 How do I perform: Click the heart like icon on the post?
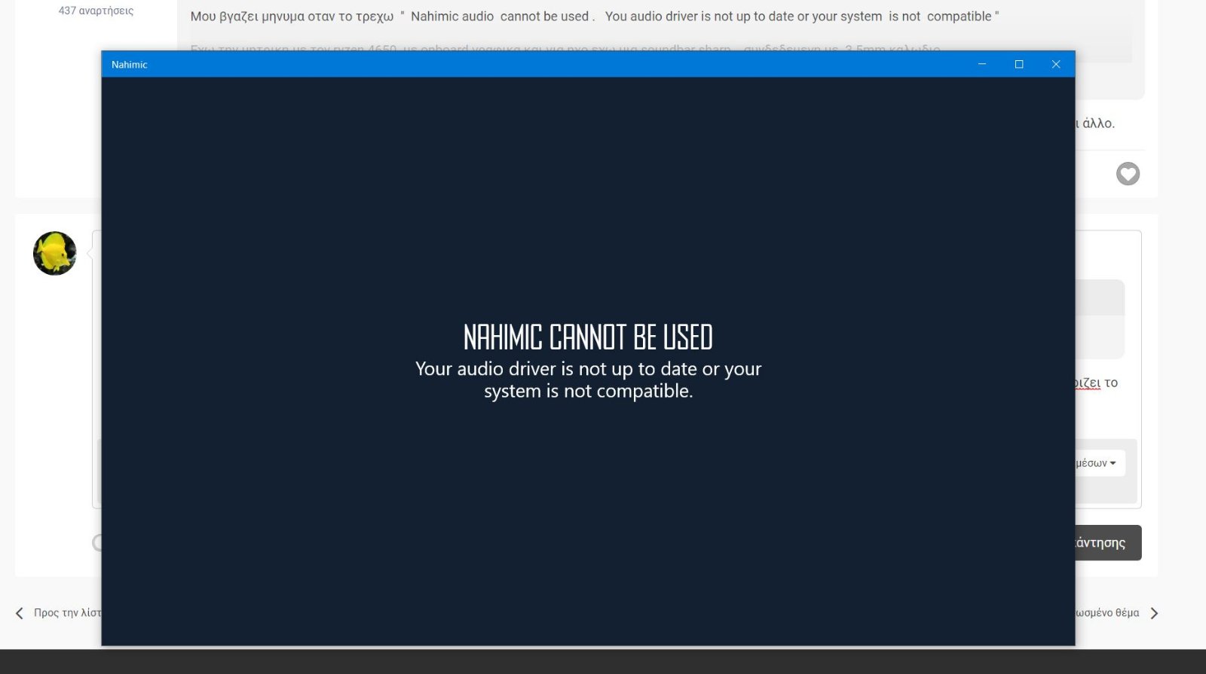coord(1128,174)
